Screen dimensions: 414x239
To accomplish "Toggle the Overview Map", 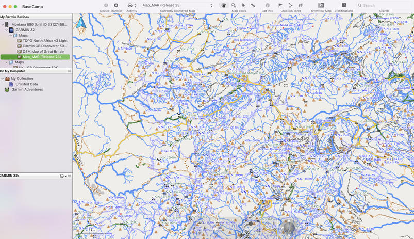I will 321,5.
